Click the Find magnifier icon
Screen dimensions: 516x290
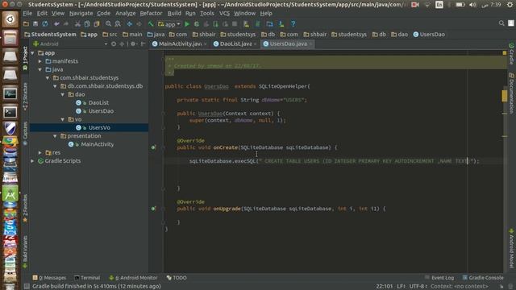click(x=108, y=24)
